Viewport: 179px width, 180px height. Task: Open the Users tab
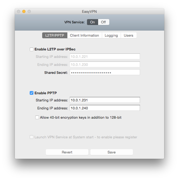(x=129, y=35)
